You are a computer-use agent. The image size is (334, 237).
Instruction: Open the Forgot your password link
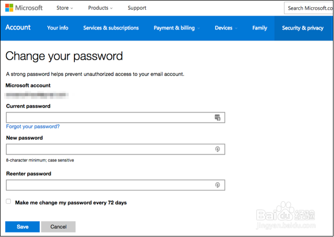pos(33,126)
